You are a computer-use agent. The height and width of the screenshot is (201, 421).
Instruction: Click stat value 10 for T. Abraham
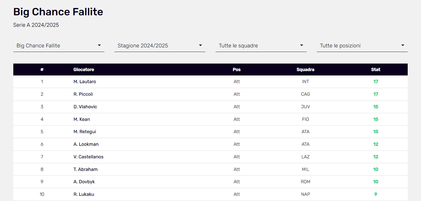click(x=376, y=170)
